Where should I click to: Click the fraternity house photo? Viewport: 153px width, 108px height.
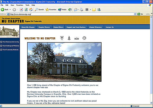[64, 62]
